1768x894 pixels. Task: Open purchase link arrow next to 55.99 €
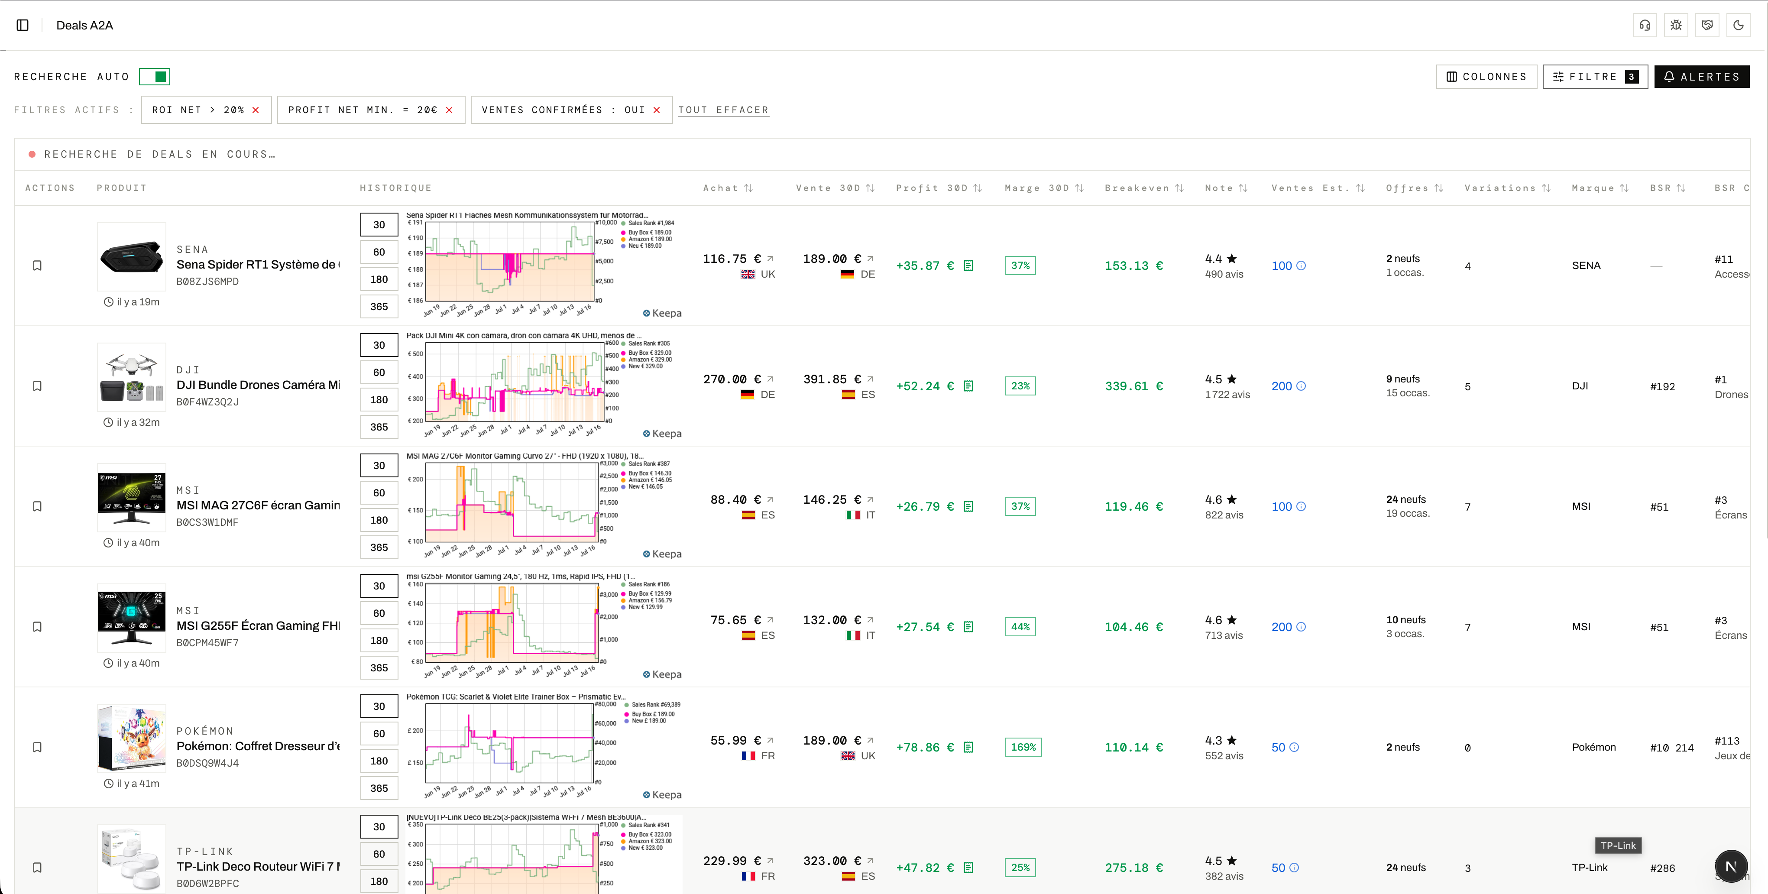[770, 740]
